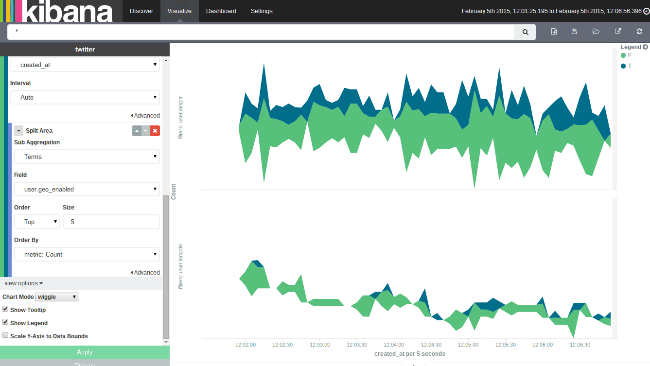Click the Legend label text

[x=631, y=47]
